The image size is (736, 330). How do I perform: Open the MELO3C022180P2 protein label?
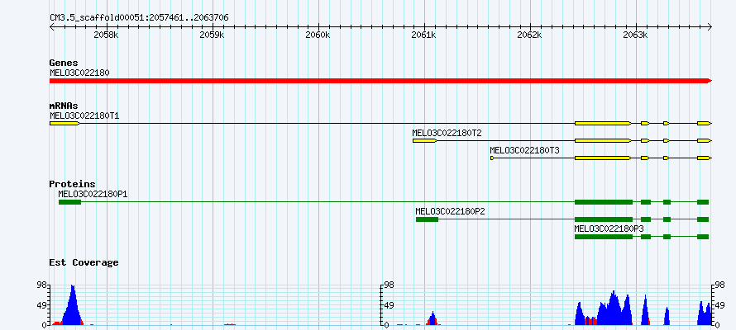coord(450,211)
